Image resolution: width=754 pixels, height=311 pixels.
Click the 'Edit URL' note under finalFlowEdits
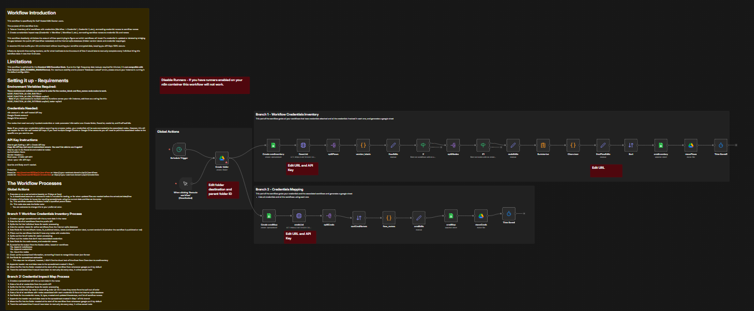606,171
